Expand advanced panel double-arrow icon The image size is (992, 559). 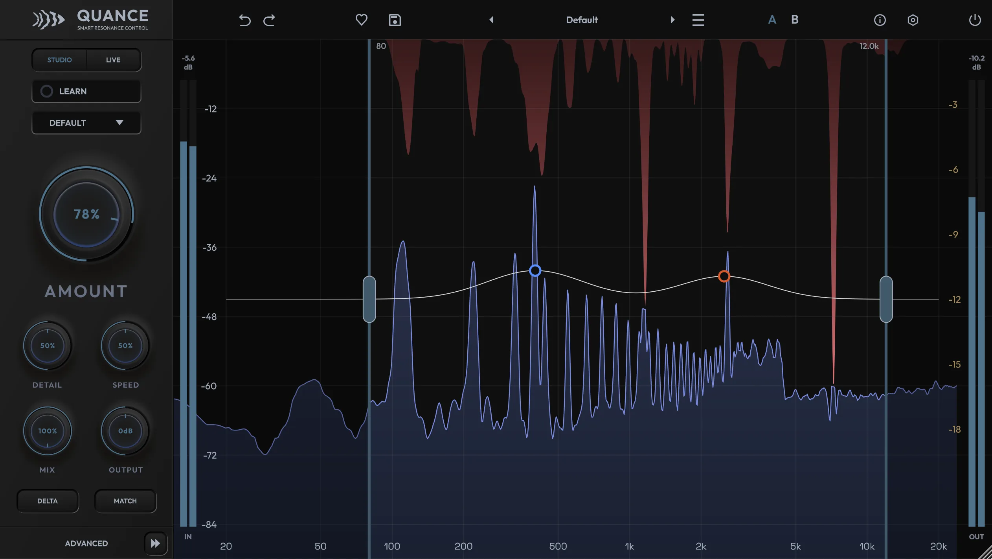click(x=156, y=543)
